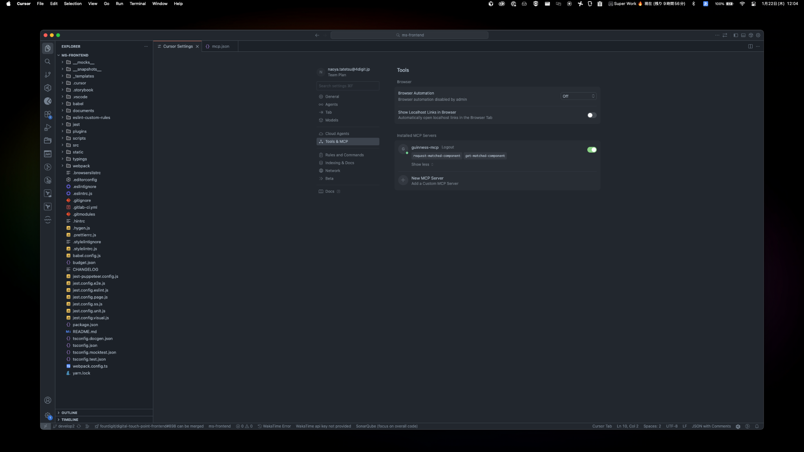The width and height of the screenshot is (804, 452).
Task: Click the request-matched-component tool chip
Action: [437, 156]
